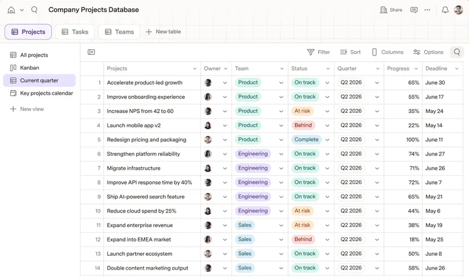The image size is (469, 277).
Task: Click On track tag for Improve onboarding experience
Action: 305,97
